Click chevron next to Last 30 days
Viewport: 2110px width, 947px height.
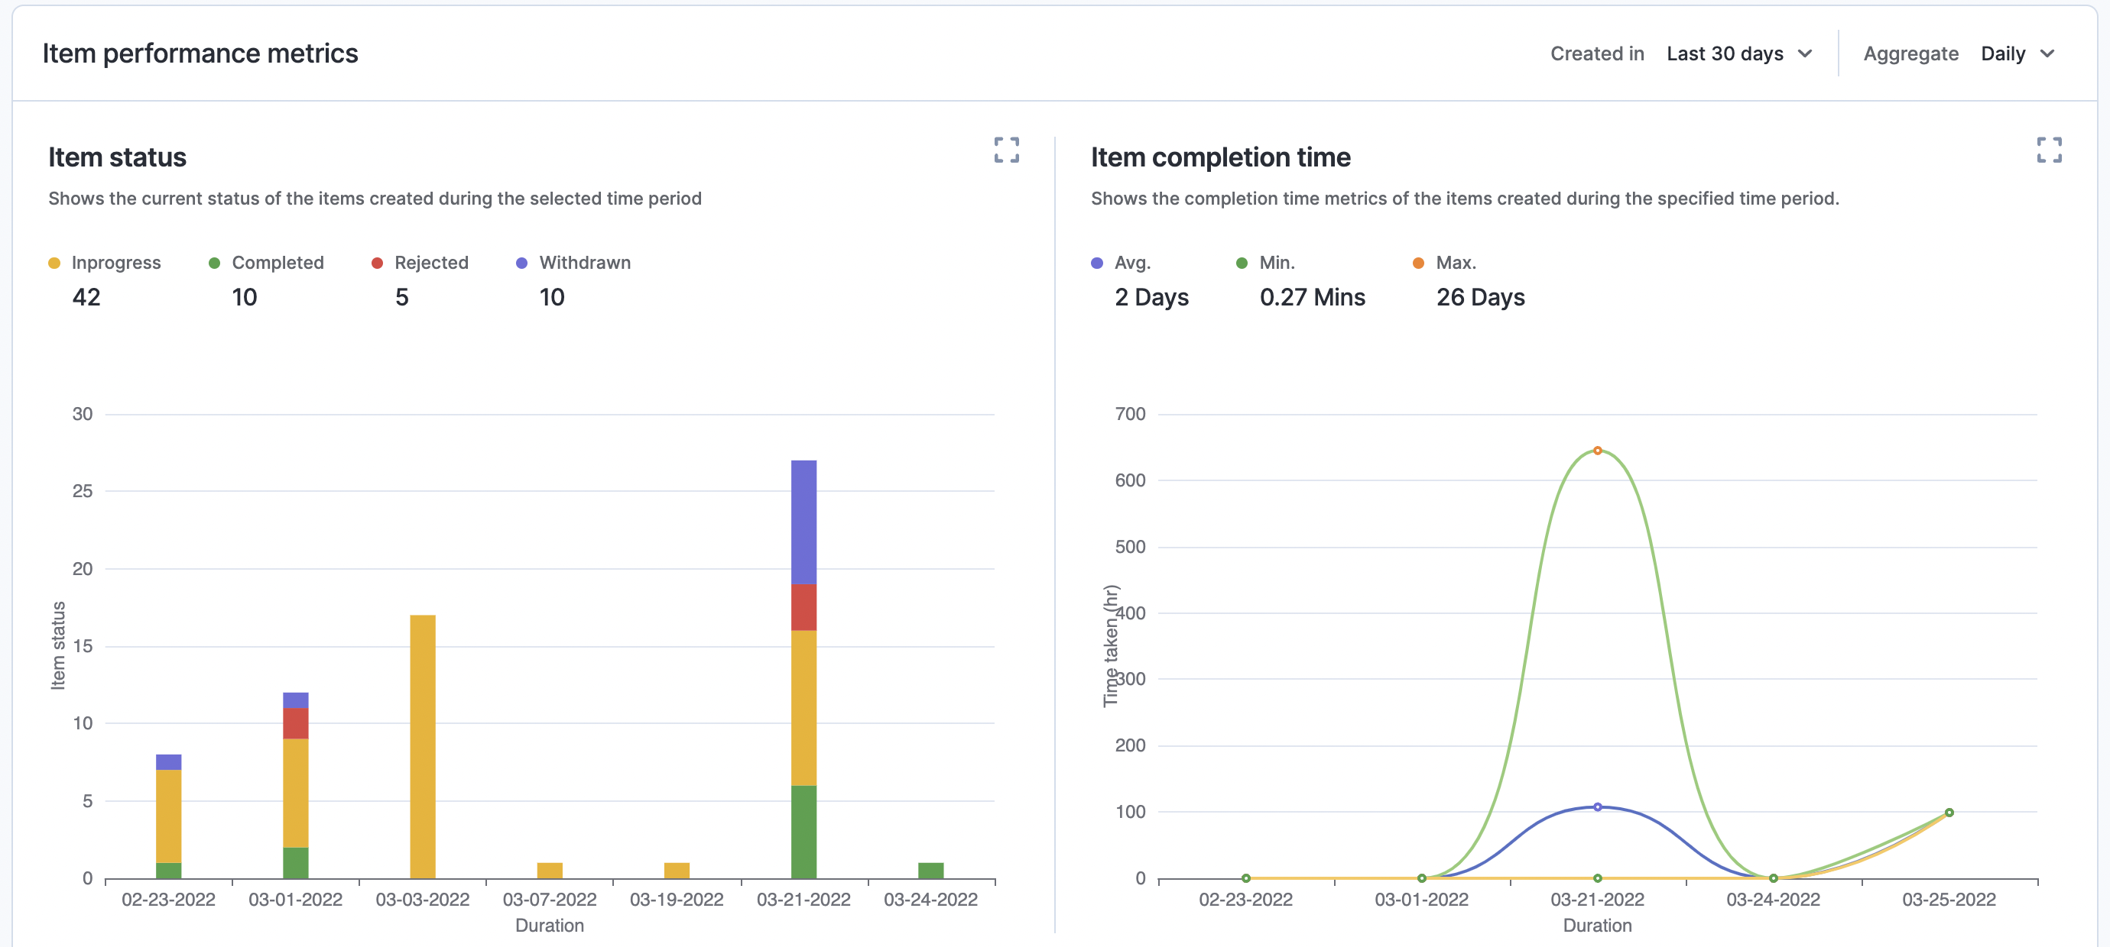click(1804, 54)
